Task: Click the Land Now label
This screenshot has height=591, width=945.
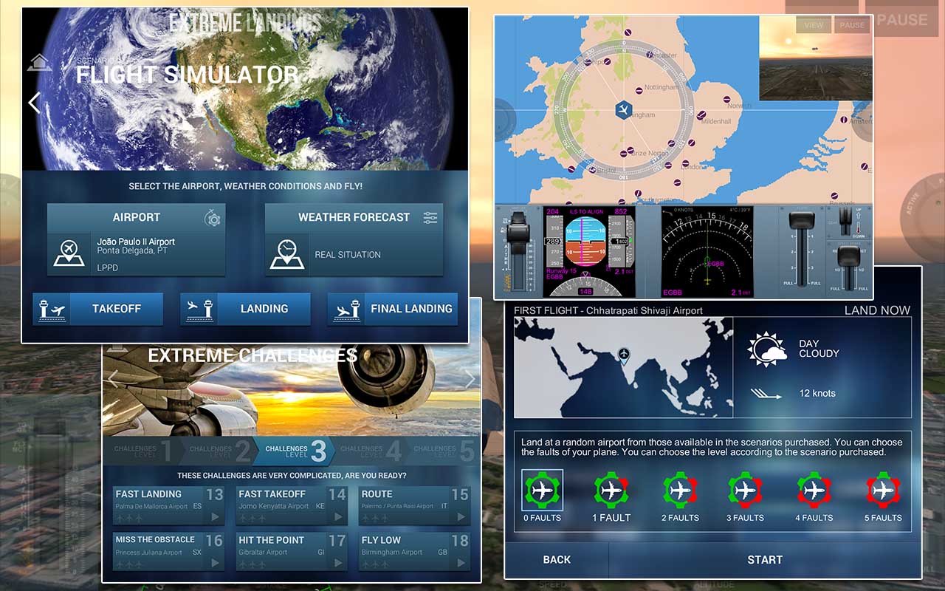Action: pyautogui.click(x=877, y=310)
